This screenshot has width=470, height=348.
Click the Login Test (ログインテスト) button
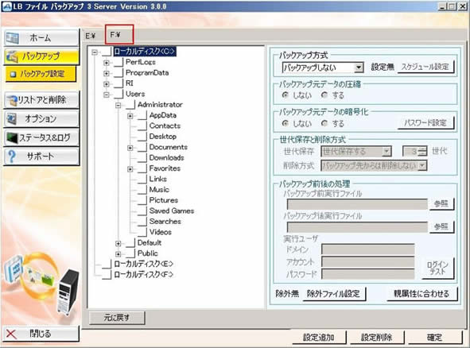(438, 268)
